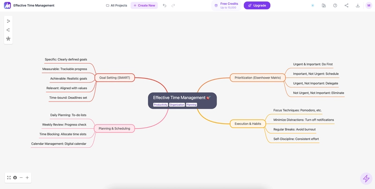Image resolution: width=375 pixels, height=189 pixels.
Task: Select 'Achievable: Realistic goals'
Action: 68,79
